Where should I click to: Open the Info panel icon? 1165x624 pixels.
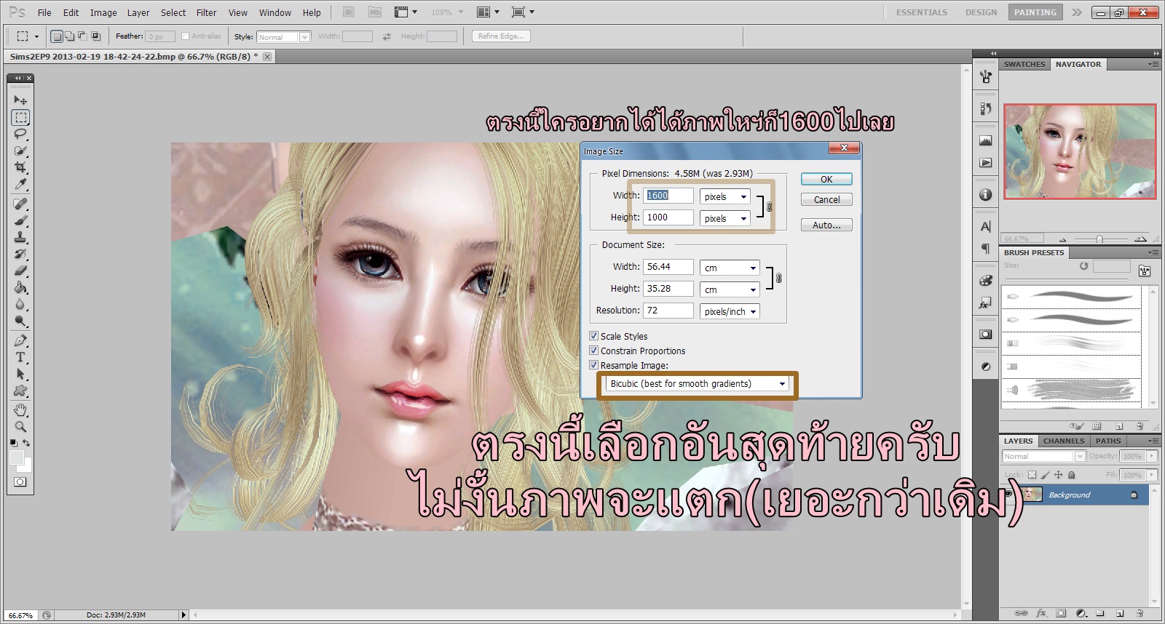[985, 194]
